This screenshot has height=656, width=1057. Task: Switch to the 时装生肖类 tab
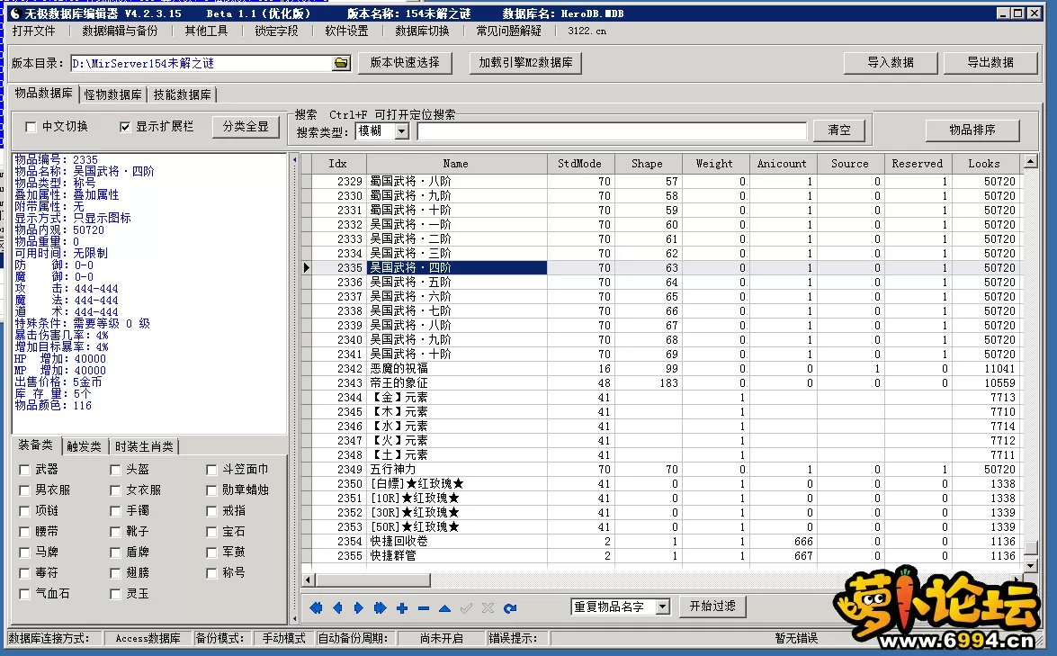click(144, 446)
